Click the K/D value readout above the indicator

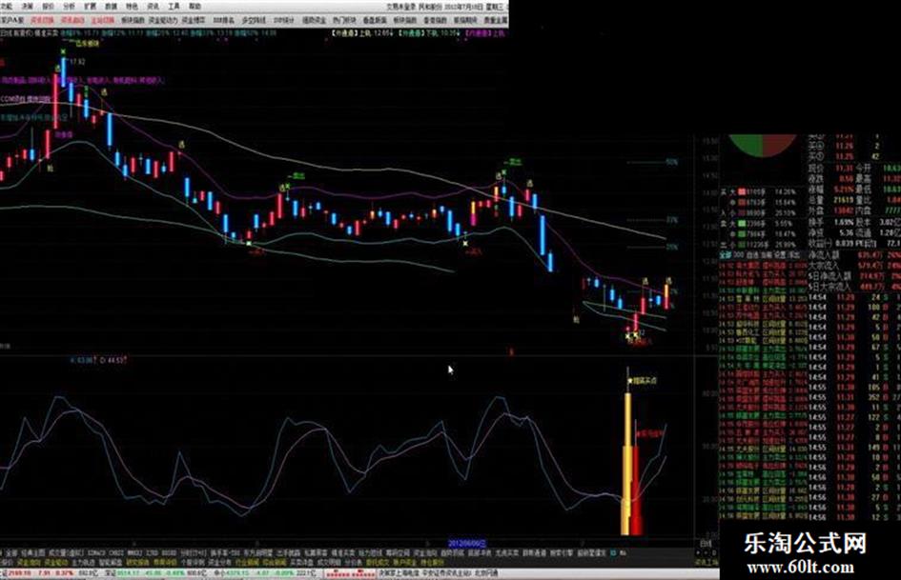(97, 361)
